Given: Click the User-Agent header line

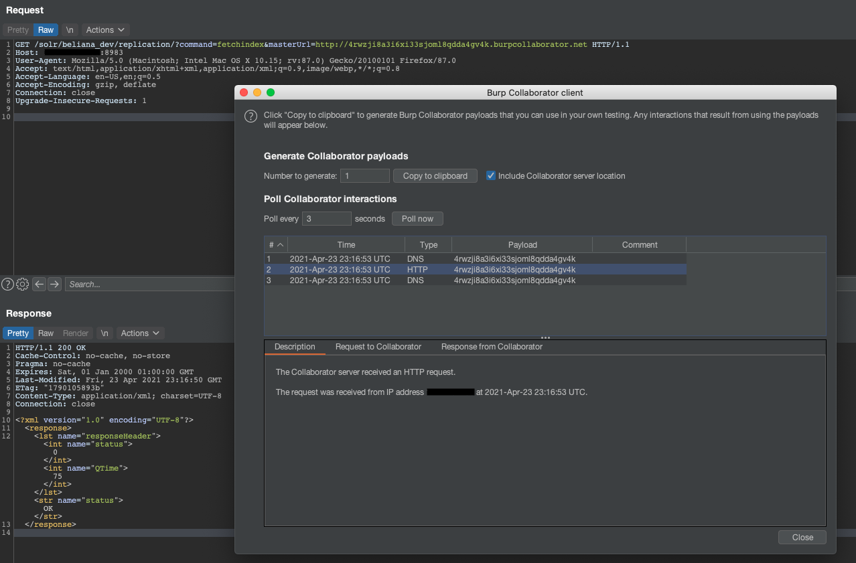Looking at the screenshot, I should pyautogui.click(x=236, y=60).
